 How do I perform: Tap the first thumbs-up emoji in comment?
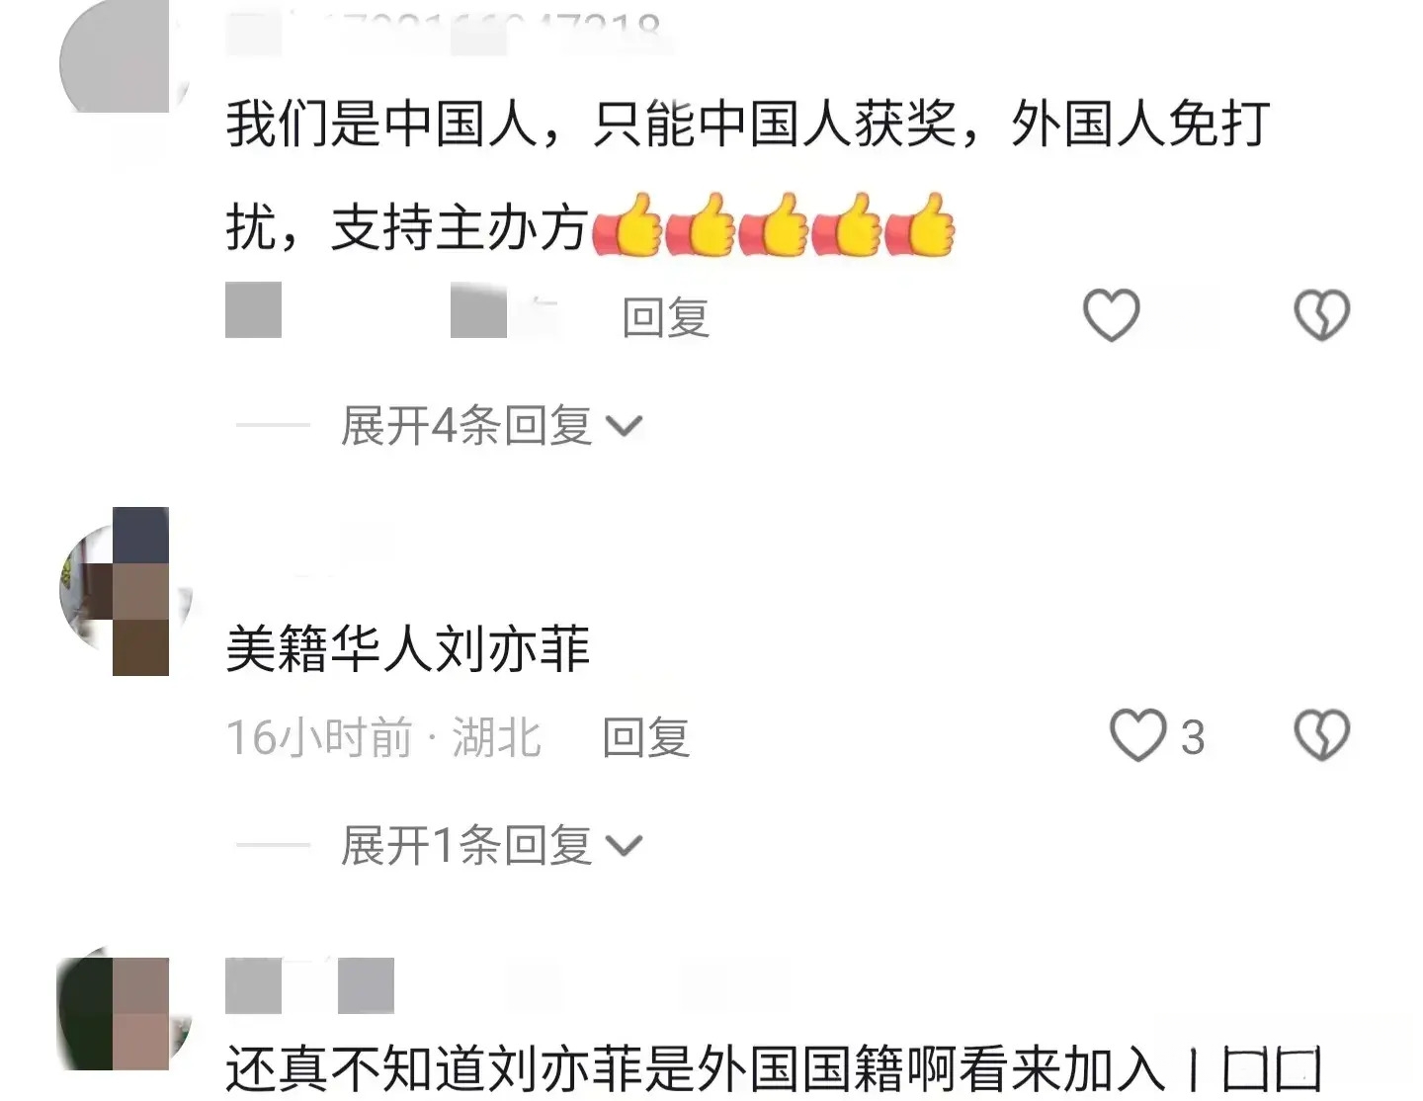pyautogui.click(x=627, y=225)
